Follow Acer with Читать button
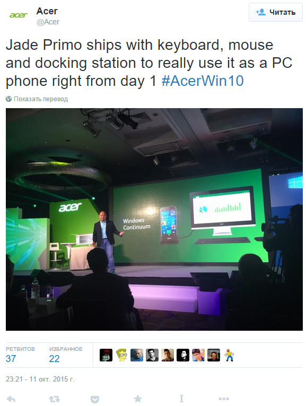This screenshot has width=306, height=406. [x=276, y=12]
